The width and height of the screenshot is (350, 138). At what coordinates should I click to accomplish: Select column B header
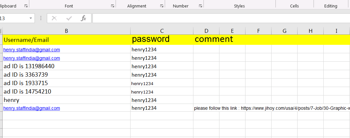click(x=66, y=31)
